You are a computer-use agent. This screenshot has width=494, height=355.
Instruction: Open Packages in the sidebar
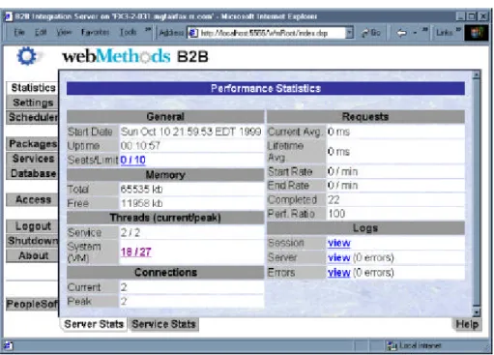tap(33, 143)
